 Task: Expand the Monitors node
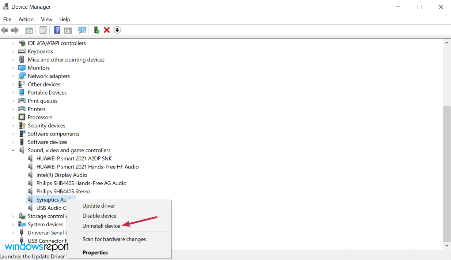tap(13, 68)
